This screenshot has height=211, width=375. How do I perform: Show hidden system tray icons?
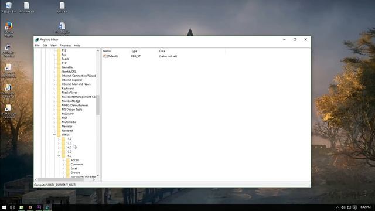(337, 207)
